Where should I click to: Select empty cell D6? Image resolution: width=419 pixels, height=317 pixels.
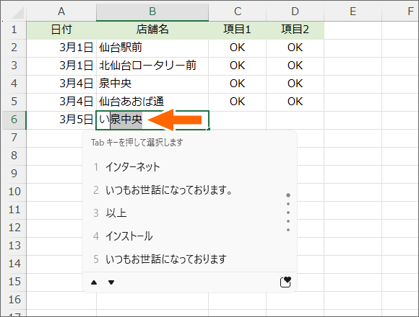(x=295, y=120)
